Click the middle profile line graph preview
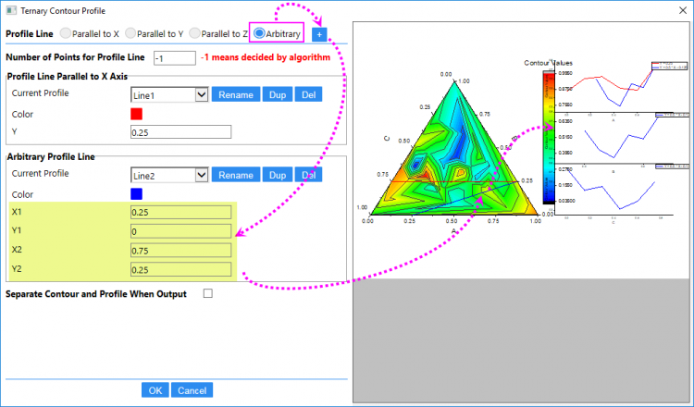The width and height of the screenshot is (694, 407). (x=622, y=139)
